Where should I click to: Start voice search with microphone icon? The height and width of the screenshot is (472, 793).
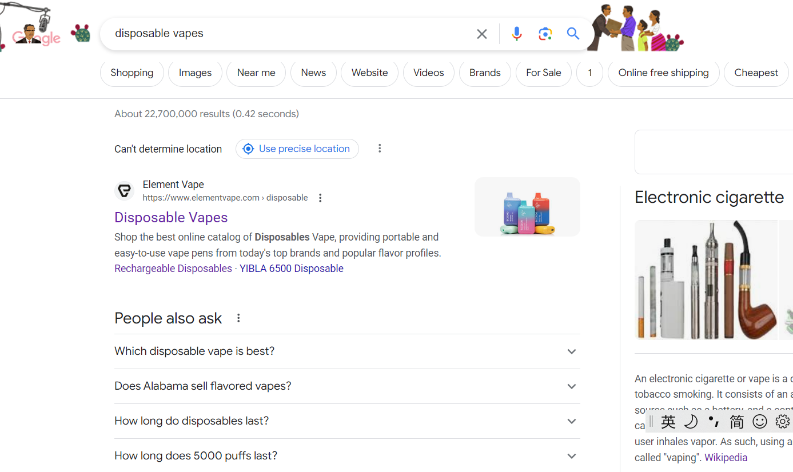coord(516,34)
